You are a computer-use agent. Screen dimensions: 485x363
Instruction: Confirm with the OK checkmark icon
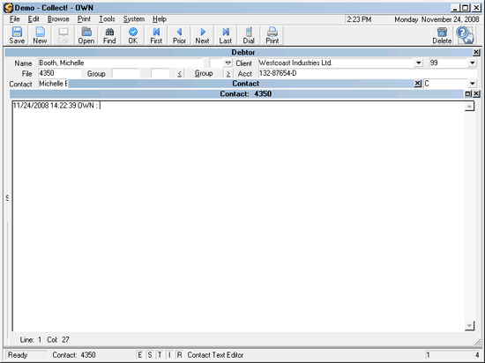coord(132,35)
